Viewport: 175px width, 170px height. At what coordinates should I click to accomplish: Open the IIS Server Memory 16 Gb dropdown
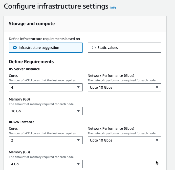[x=46, y=111]
